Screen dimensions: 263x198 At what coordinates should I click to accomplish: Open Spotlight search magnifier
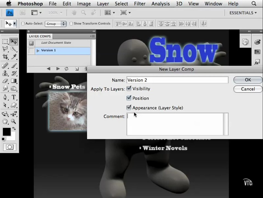254,4
